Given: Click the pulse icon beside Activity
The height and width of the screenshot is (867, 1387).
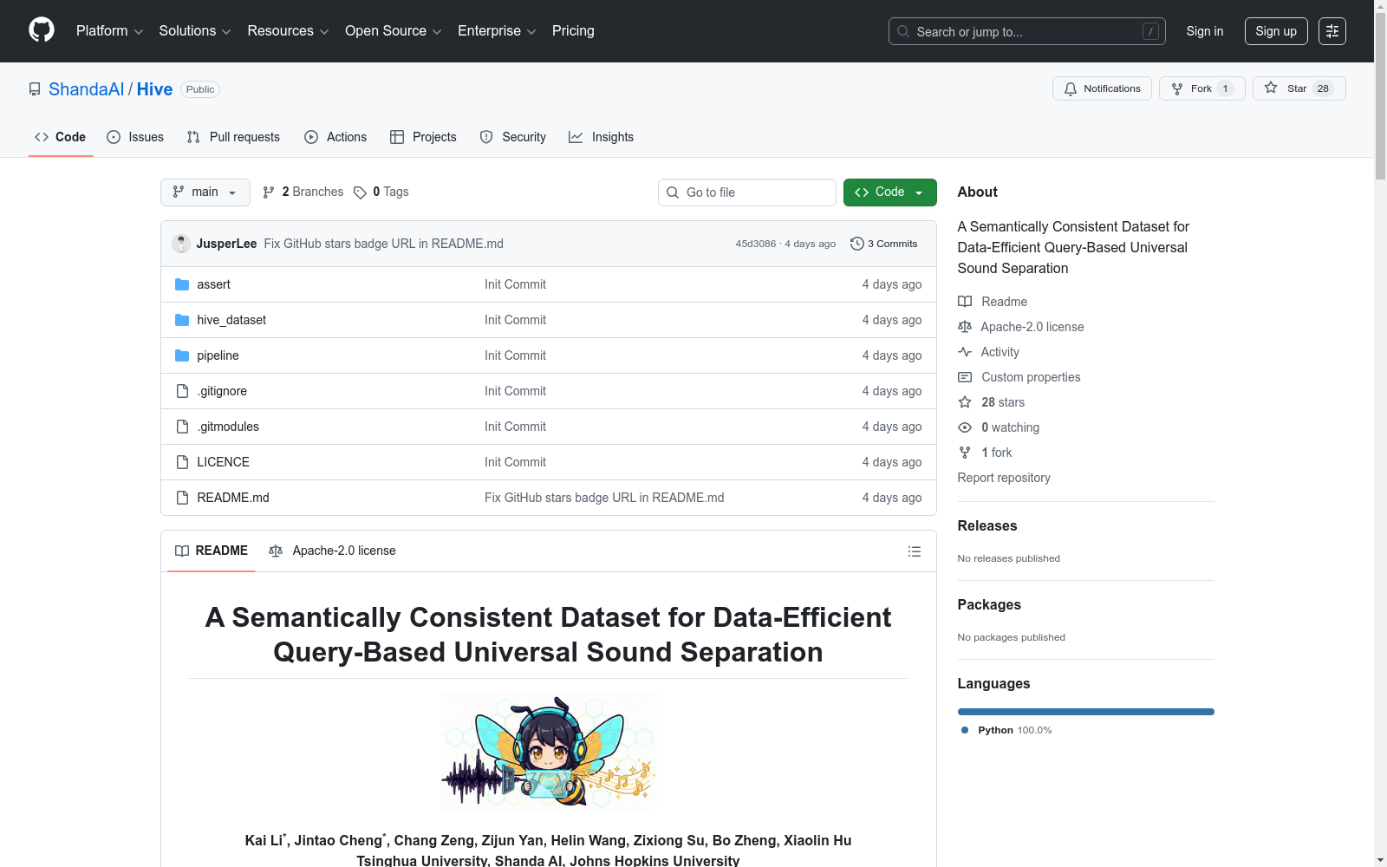Looking at the screenshot, I should pos(965,352).
